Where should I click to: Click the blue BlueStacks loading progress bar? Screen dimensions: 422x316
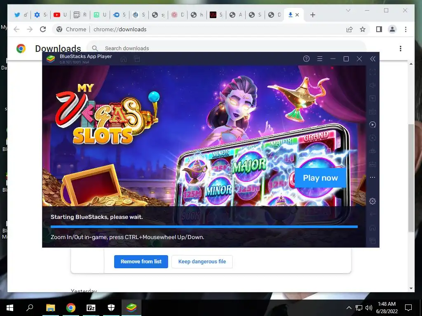[x=204, y=227]
